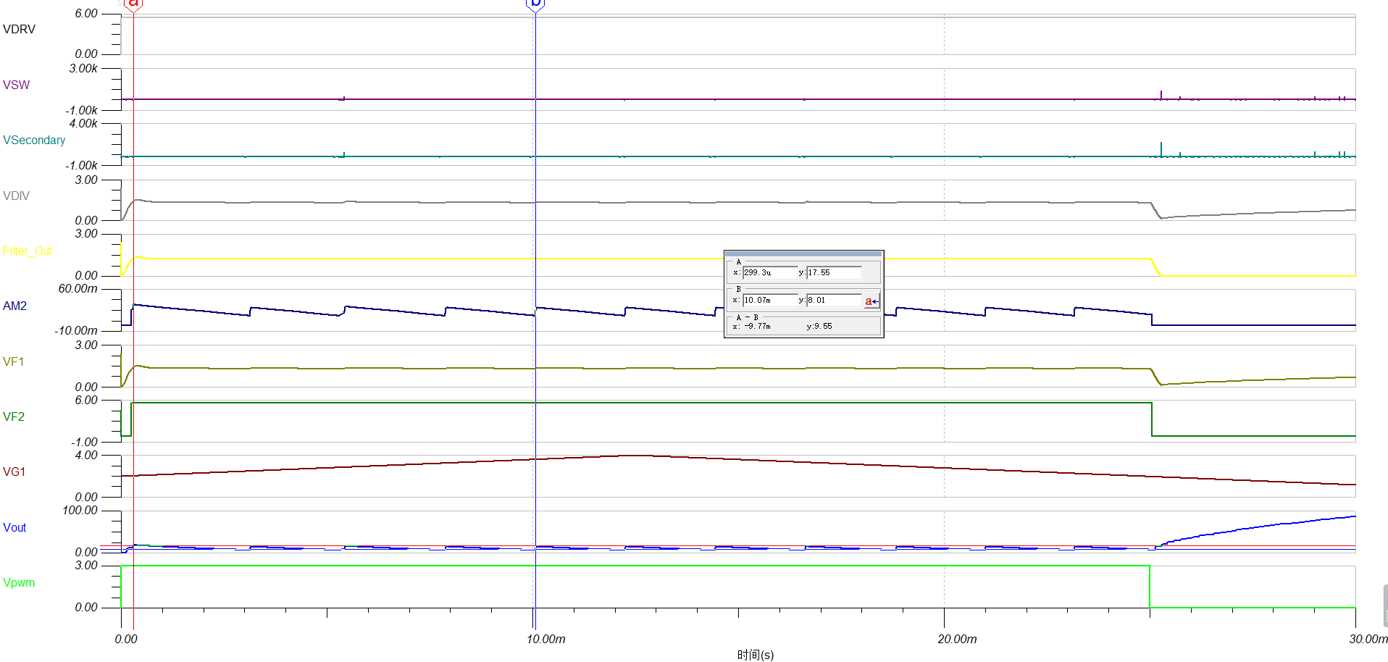Select the VDIV trace label
This screenshot has width=1388, height=662.
(16, 196)
